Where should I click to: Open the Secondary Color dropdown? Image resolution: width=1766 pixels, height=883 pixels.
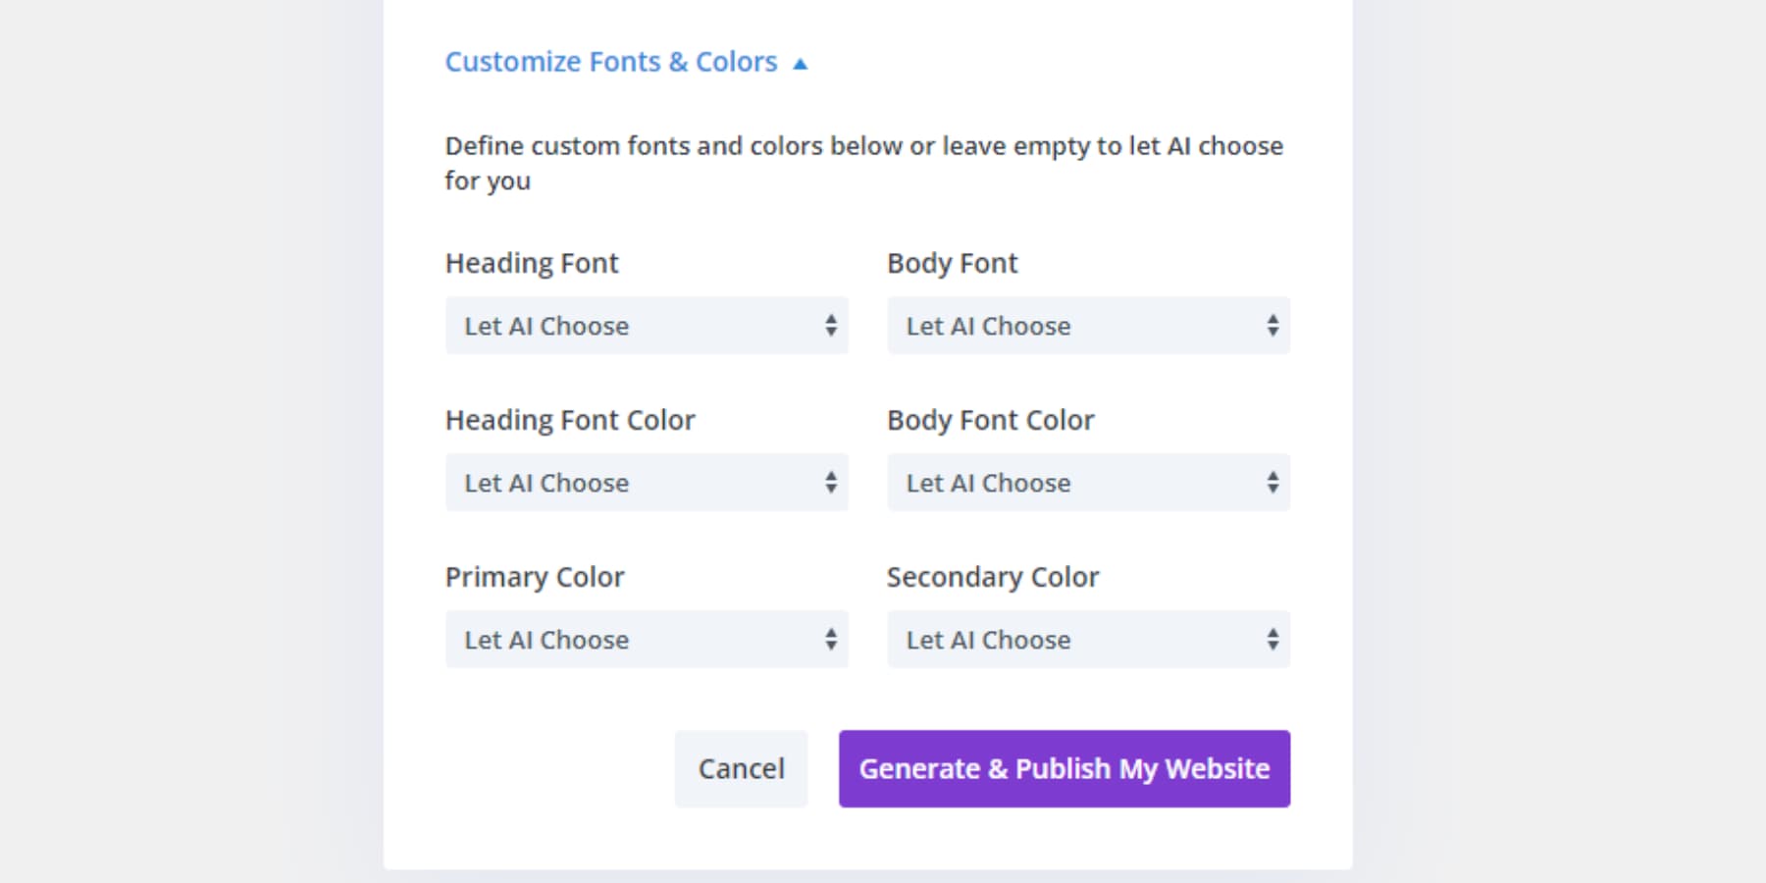(x=1088, y=640)
